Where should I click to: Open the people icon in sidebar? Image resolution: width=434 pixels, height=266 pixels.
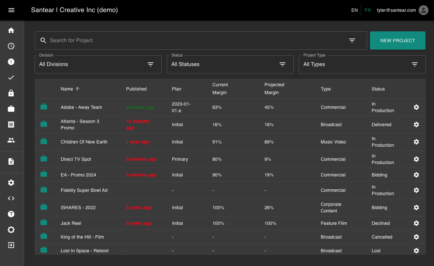(11, 140)
